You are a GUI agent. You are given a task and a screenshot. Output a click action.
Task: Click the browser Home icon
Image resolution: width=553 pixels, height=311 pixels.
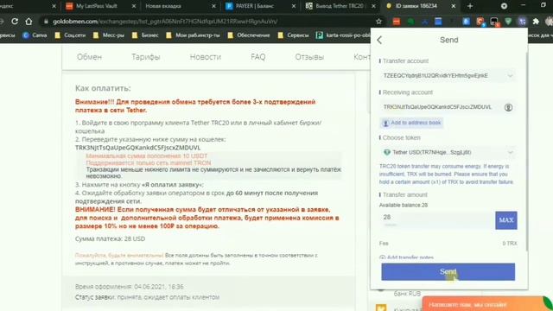[x=29, y=22]
